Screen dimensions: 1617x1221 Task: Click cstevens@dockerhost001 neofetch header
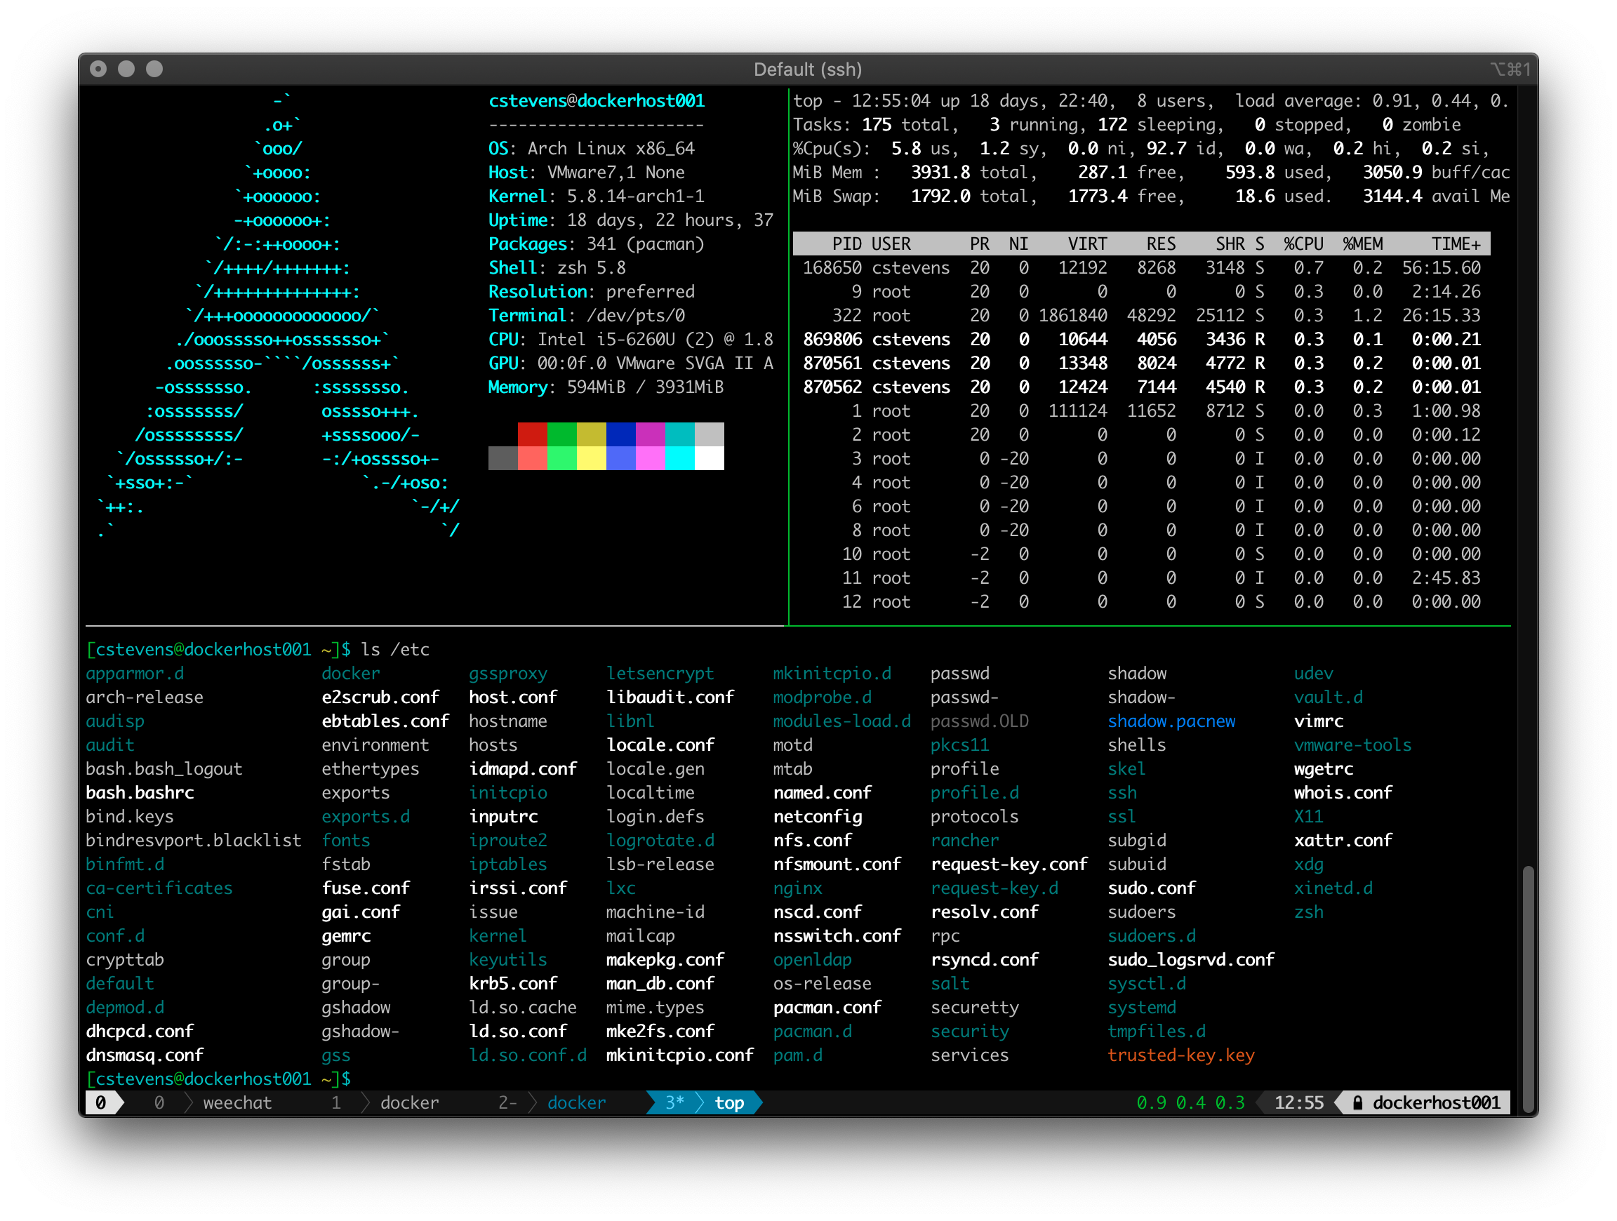597,101
